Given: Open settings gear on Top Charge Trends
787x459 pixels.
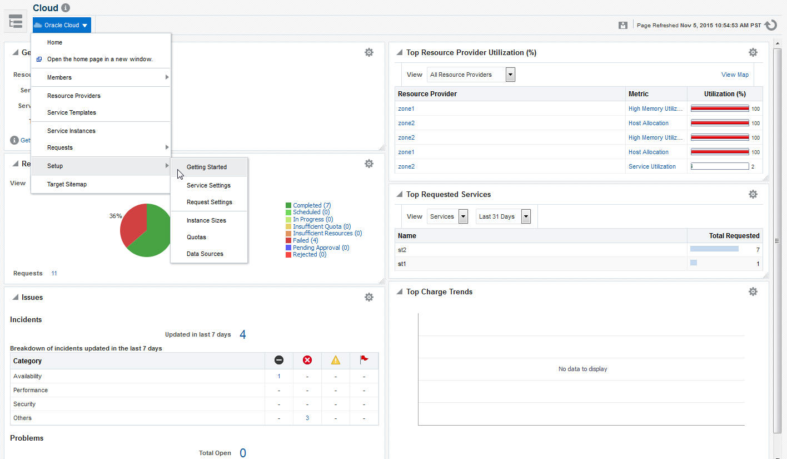Looking at the screenshot, I should pyautogui.click(x=753, y=291).
